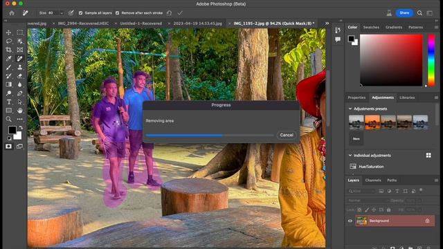
Task: Select the Move tool
Action: pos(9,33)
